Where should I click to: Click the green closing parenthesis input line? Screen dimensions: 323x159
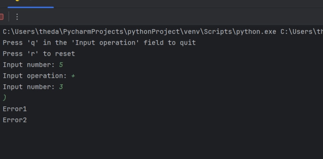click(x=4, y=98)
